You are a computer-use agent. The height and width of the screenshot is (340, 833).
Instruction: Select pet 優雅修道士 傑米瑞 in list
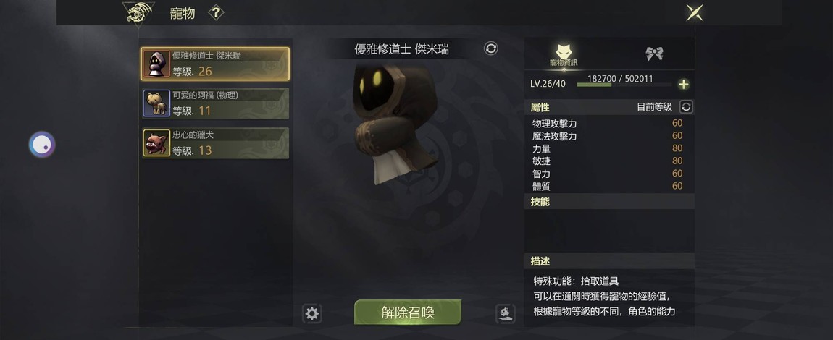tap(215, 64)
